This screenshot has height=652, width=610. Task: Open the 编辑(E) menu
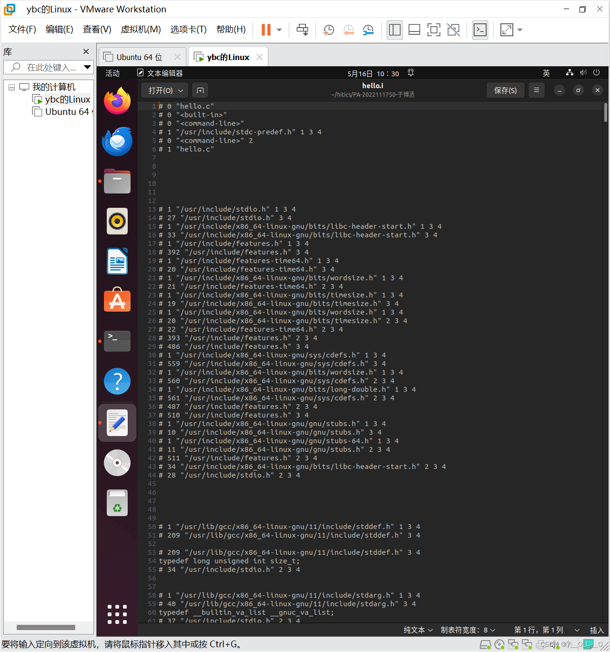[x=60, y=30]
